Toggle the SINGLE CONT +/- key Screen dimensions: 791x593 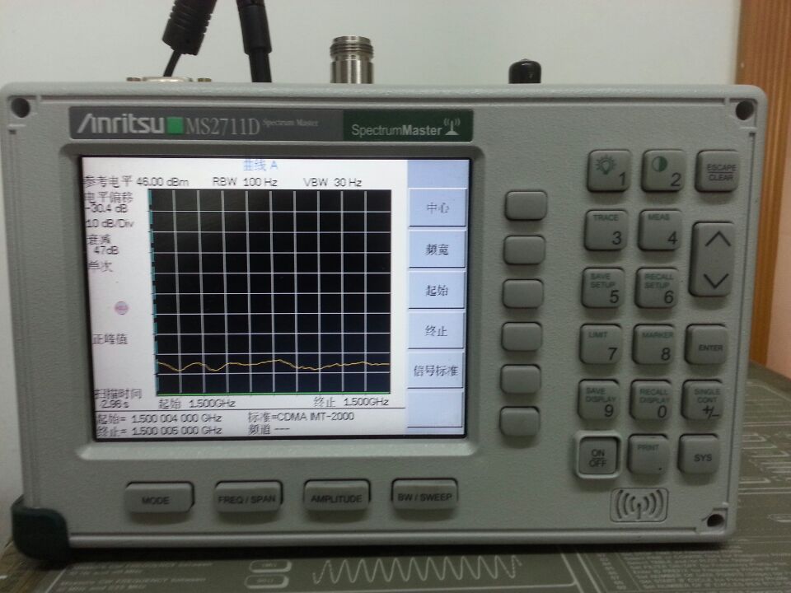coord(704,401)
